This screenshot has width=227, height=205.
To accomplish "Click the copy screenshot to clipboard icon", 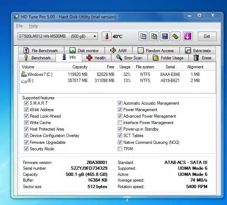I will tap(154, 36).
